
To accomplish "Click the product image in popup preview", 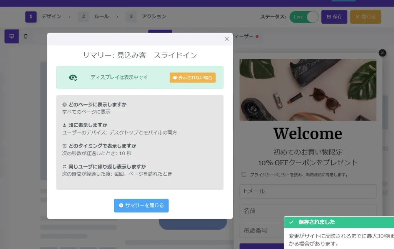I will (x=308, y=90).
